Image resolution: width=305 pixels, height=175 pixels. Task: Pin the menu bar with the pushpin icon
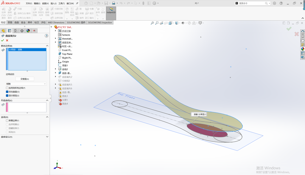pos(77,3)
